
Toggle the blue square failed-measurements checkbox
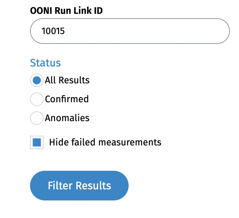[x=37, y=142]
